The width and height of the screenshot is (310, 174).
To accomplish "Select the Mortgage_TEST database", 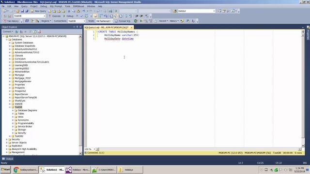I will click(23, 78).
